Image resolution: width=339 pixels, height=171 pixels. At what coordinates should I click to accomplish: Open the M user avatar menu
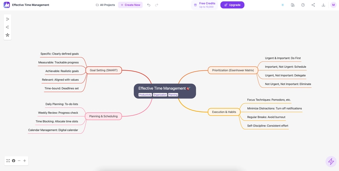(x=333, y=5)
